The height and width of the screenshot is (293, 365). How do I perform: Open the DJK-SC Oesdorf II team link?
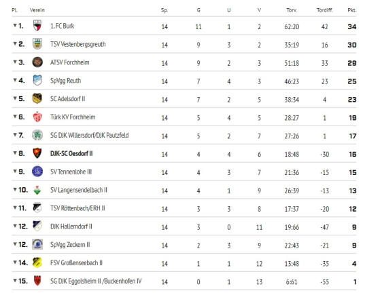tap(71, 153)
